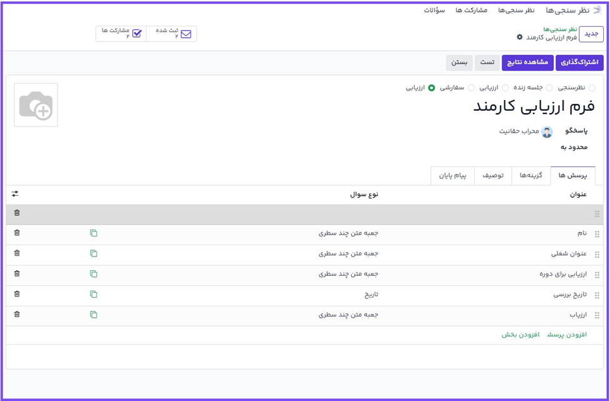This screenshot has width=610, height=401.
Task: Click the افزودن پرسش link
Action: (567, 335)
